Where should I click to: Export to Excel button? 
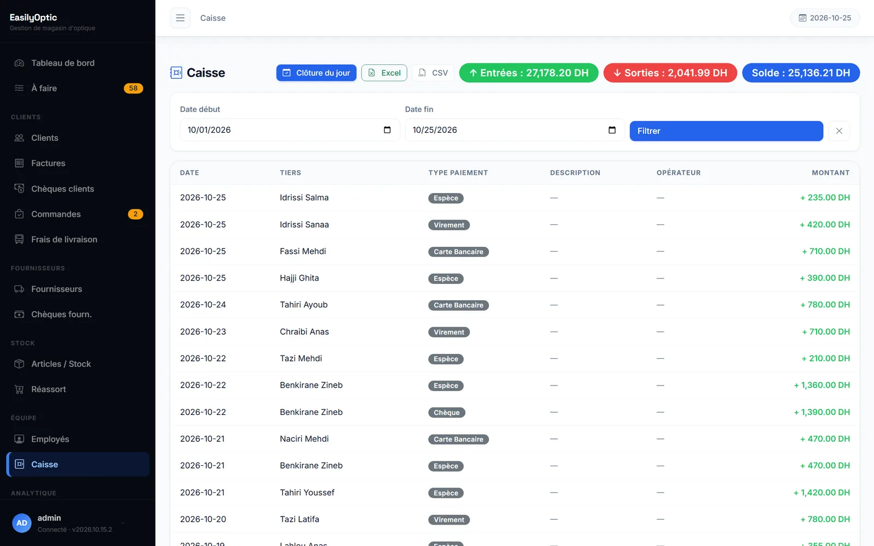[x=384, y=73]
